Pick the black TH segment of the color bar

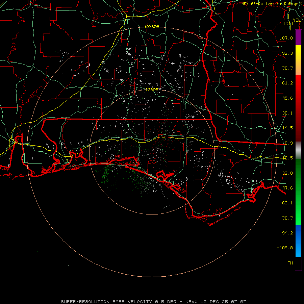[298, 263]
